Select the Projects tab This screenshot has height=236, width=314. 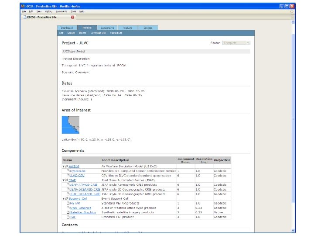87,28
